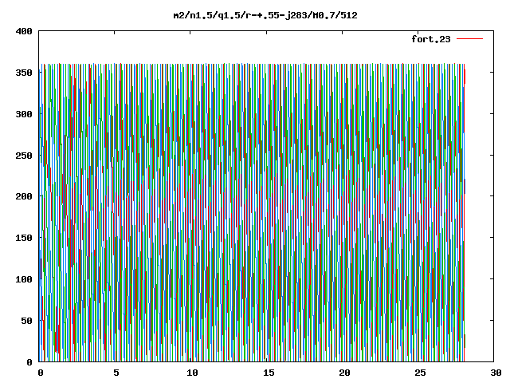Click the x-axis label 10
This screenshot has width=510, height=383.
pos(192,373)
